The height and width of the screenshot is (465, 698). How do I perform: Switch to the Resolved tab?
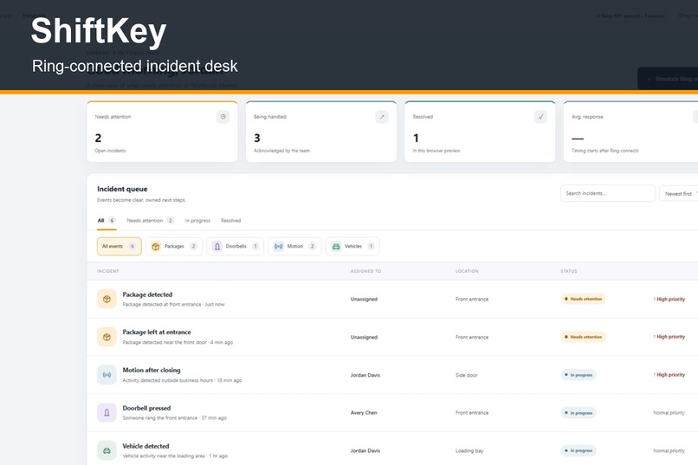(230, 220)
